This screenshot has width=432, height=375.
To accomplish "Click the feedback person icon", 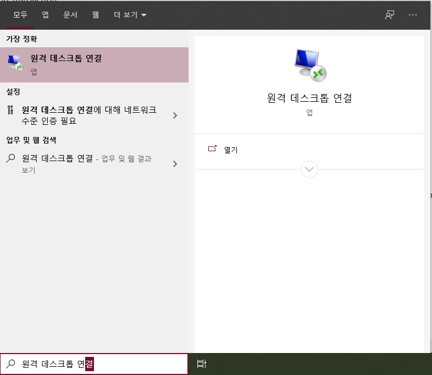I will click(x=390, y=15).
